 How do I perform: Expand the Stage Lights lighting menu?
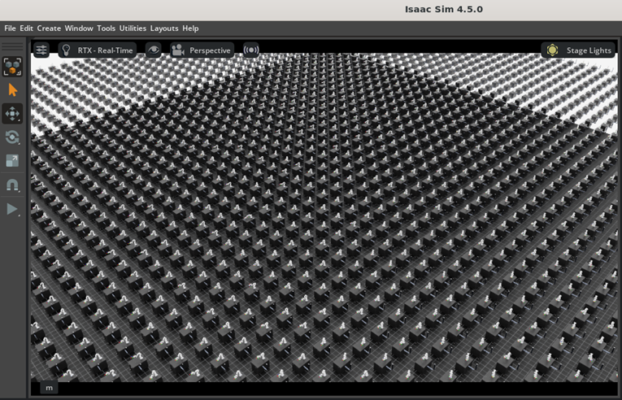[x=578, y=50]
